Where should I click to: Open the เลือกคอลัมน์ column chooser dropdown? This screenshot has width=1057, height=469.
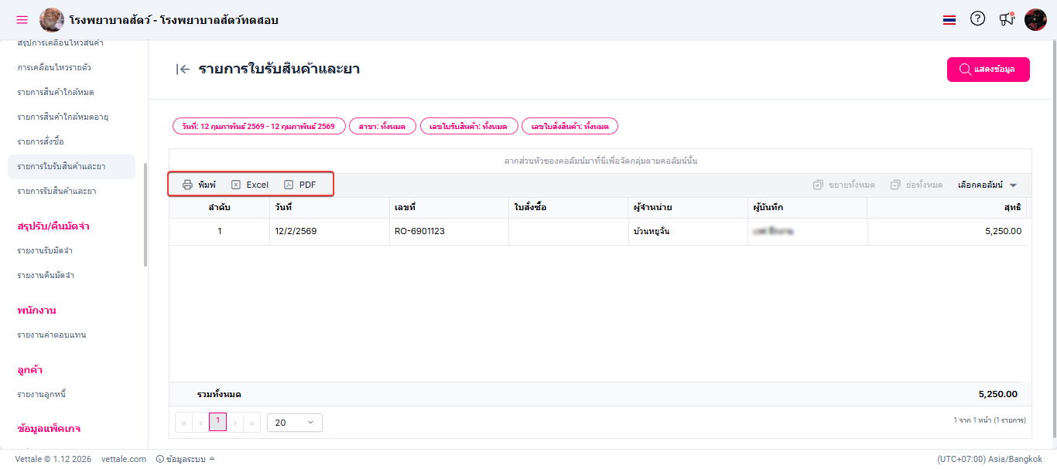pyautogui.click(x=987, y=185)
